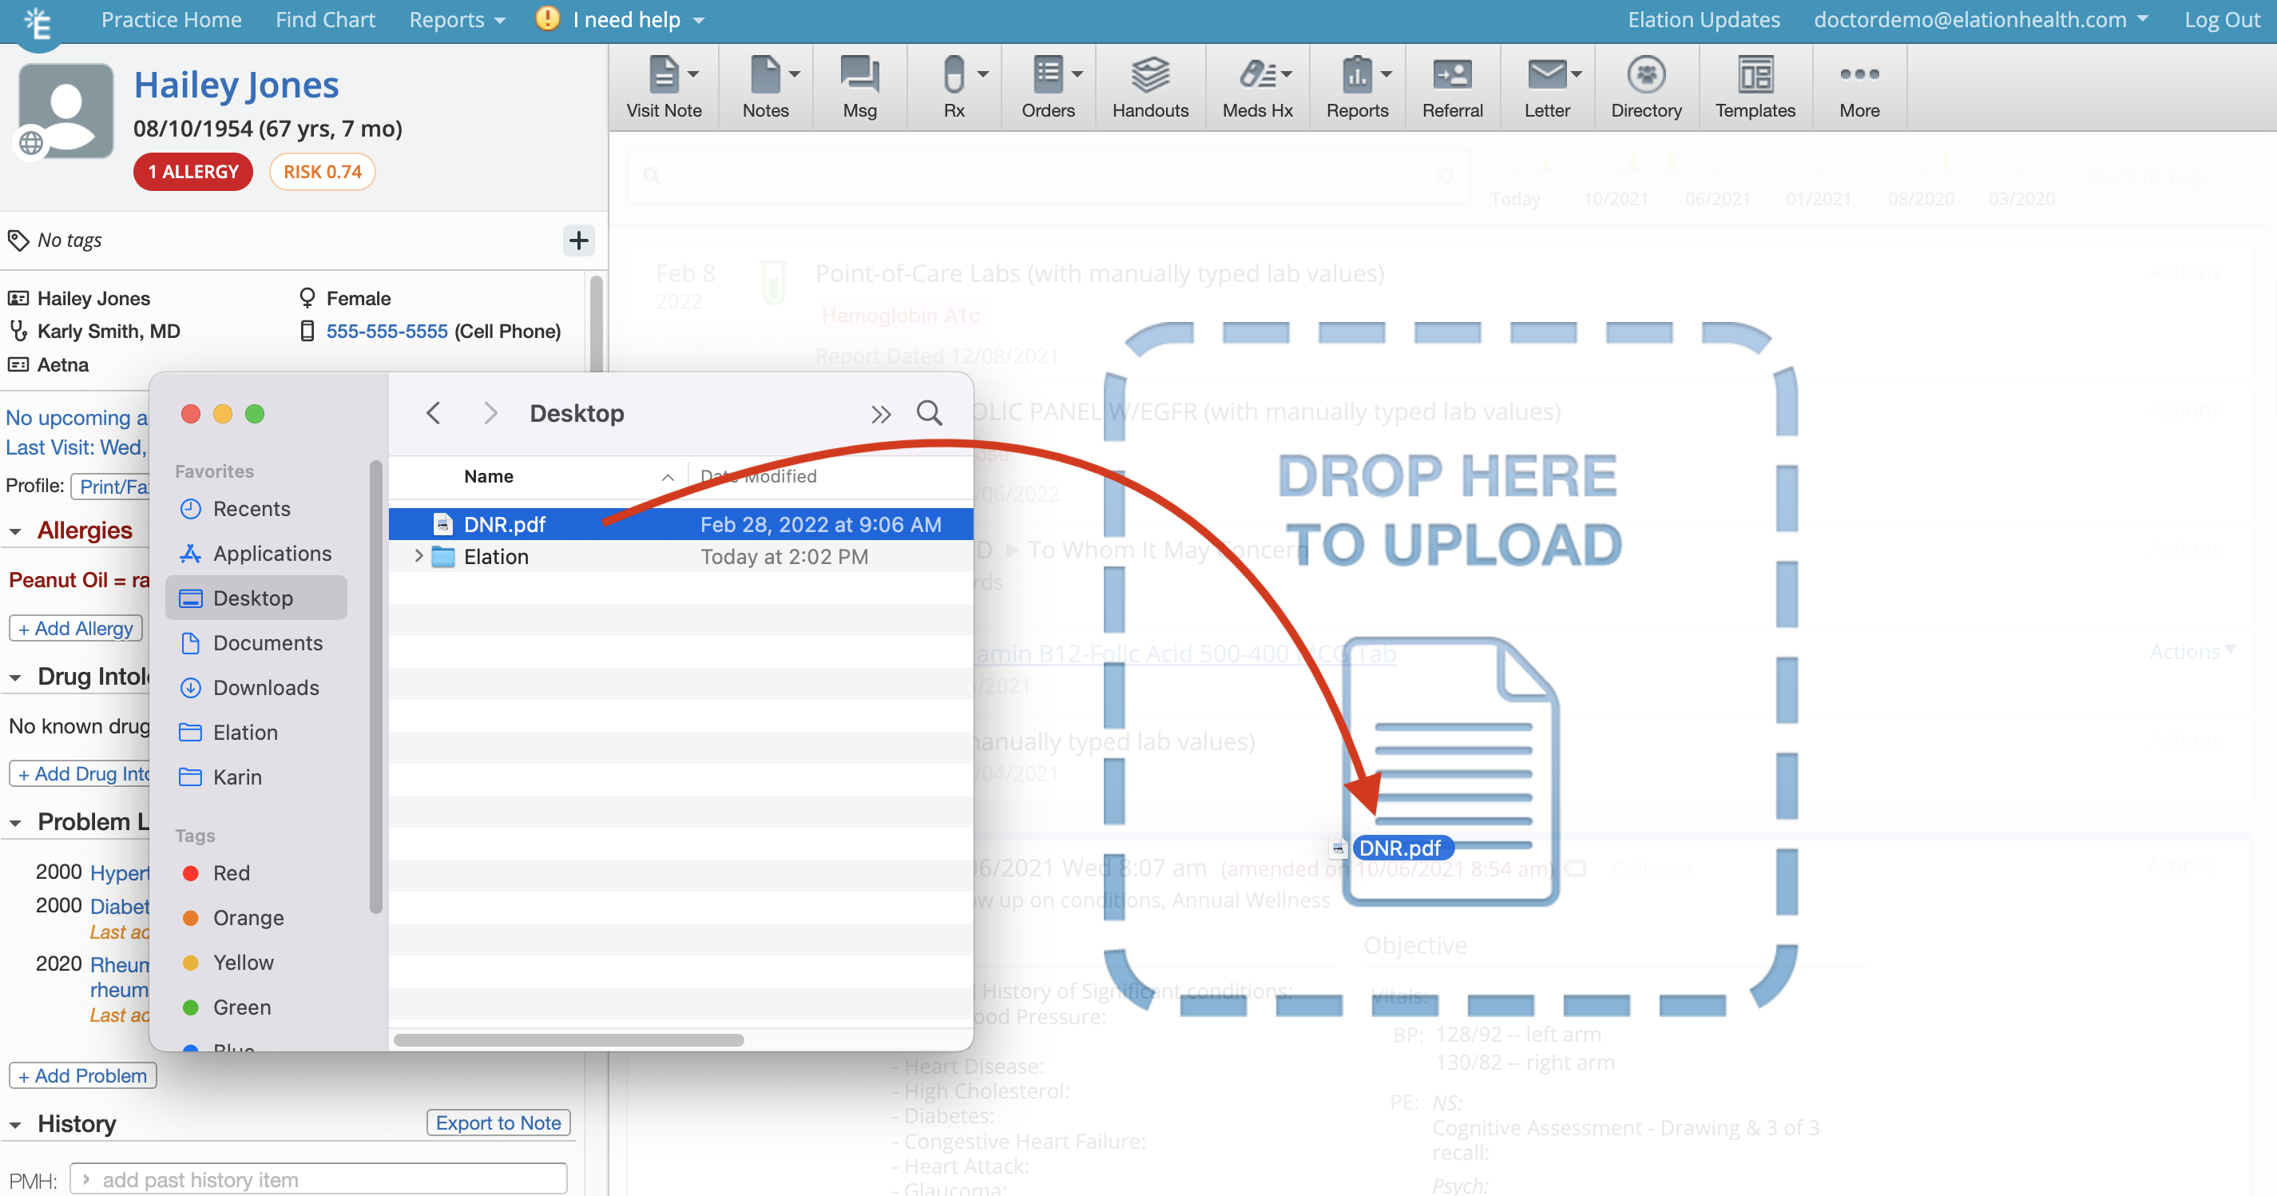Open the Templates panel
Viewport: 2277px width, 1196px height.
1755,84
